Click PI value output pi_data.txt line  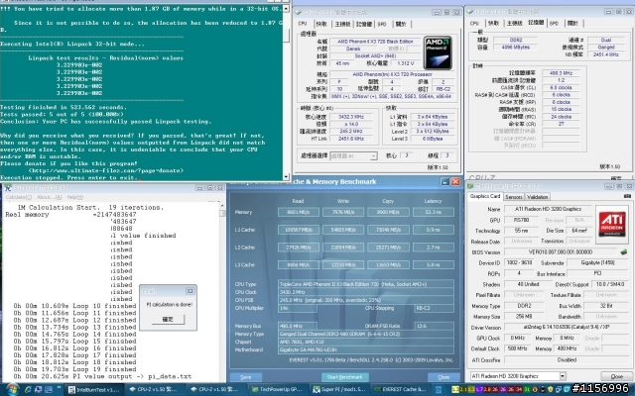pos(102,376)
